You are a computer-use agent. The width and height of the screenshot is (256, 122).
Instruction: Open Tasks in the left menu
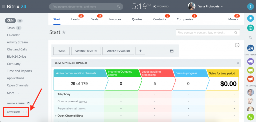(x=11, y=28)
